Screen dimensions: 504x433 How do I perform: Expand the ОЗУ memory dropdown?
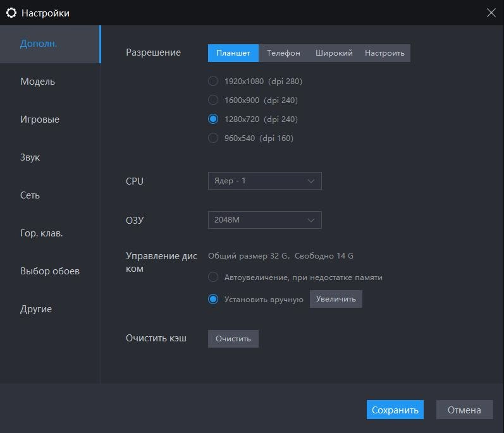[x=264, y=220]
